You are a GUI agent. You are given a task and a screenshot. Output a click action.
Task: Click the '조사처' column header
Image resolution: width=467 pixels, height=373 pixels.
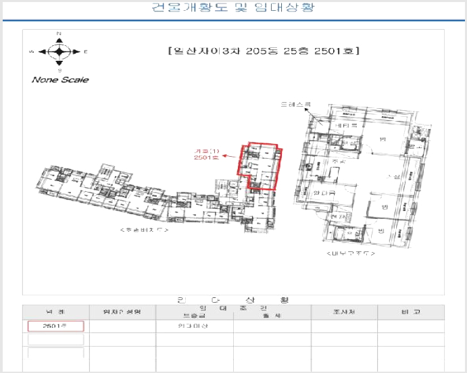click(344, 312)
